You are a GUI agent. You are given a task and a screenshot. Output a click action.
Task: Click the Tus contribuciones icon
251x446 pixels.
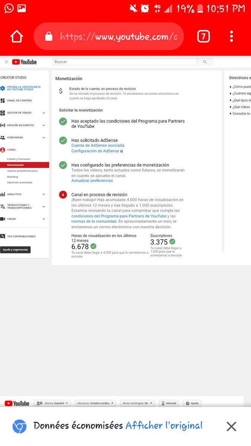coord(3,236)
